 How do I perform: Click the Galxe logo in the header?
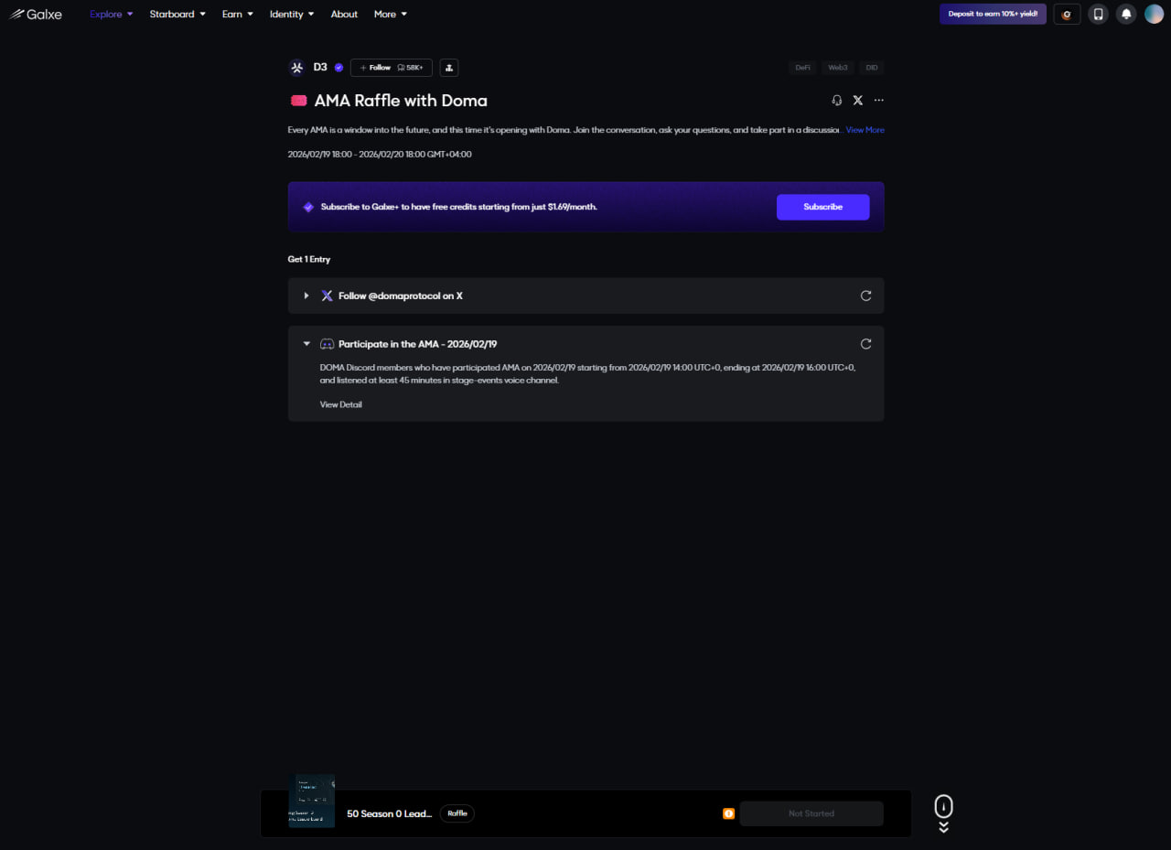pyautogui.click(x=36, y=14)
